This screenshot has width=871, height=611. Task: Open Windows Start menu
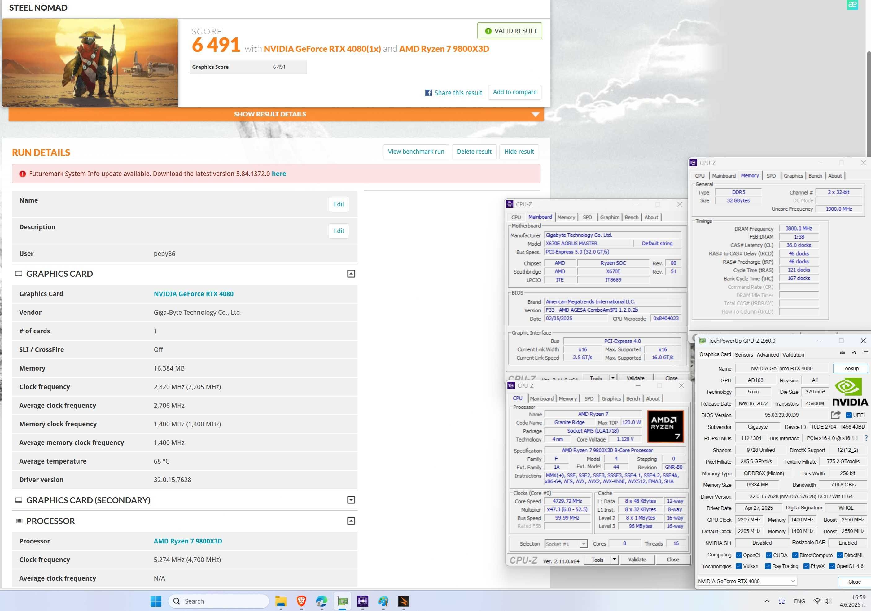tap(156, 601)
